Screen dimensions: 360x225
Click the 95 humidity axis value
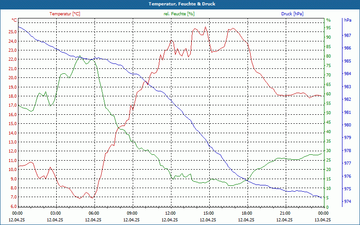(328, 28)
